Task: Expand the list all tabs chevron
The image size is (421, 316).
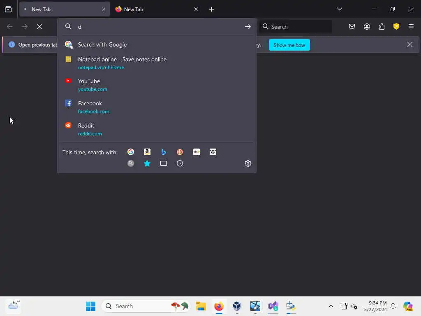Action: (339, 9)
